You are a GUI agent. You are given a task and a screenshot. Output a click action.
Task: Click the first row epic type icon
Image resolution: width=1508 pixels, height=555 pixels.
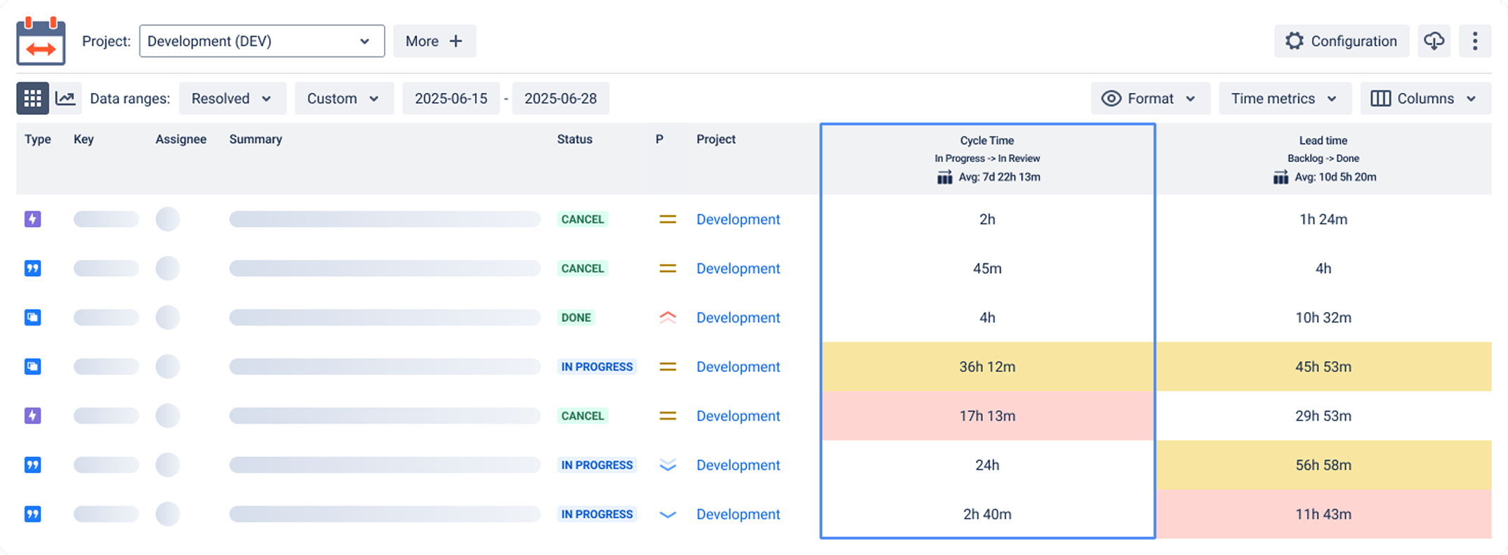click(32, 219)
